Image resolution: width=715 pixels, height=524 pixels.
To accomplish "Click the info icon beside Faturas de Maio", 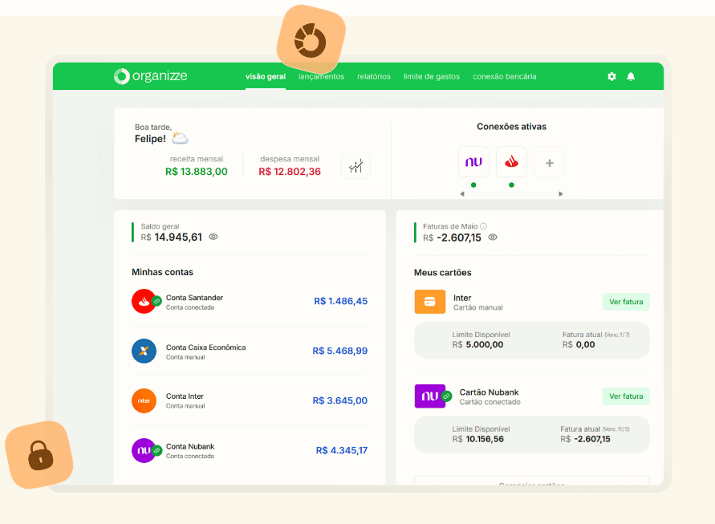I will coord(483,226).
